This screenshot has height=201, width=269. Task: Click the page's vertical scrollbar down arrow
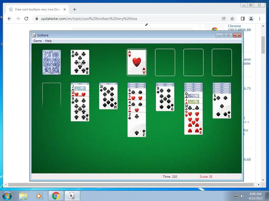pos(263,180)
